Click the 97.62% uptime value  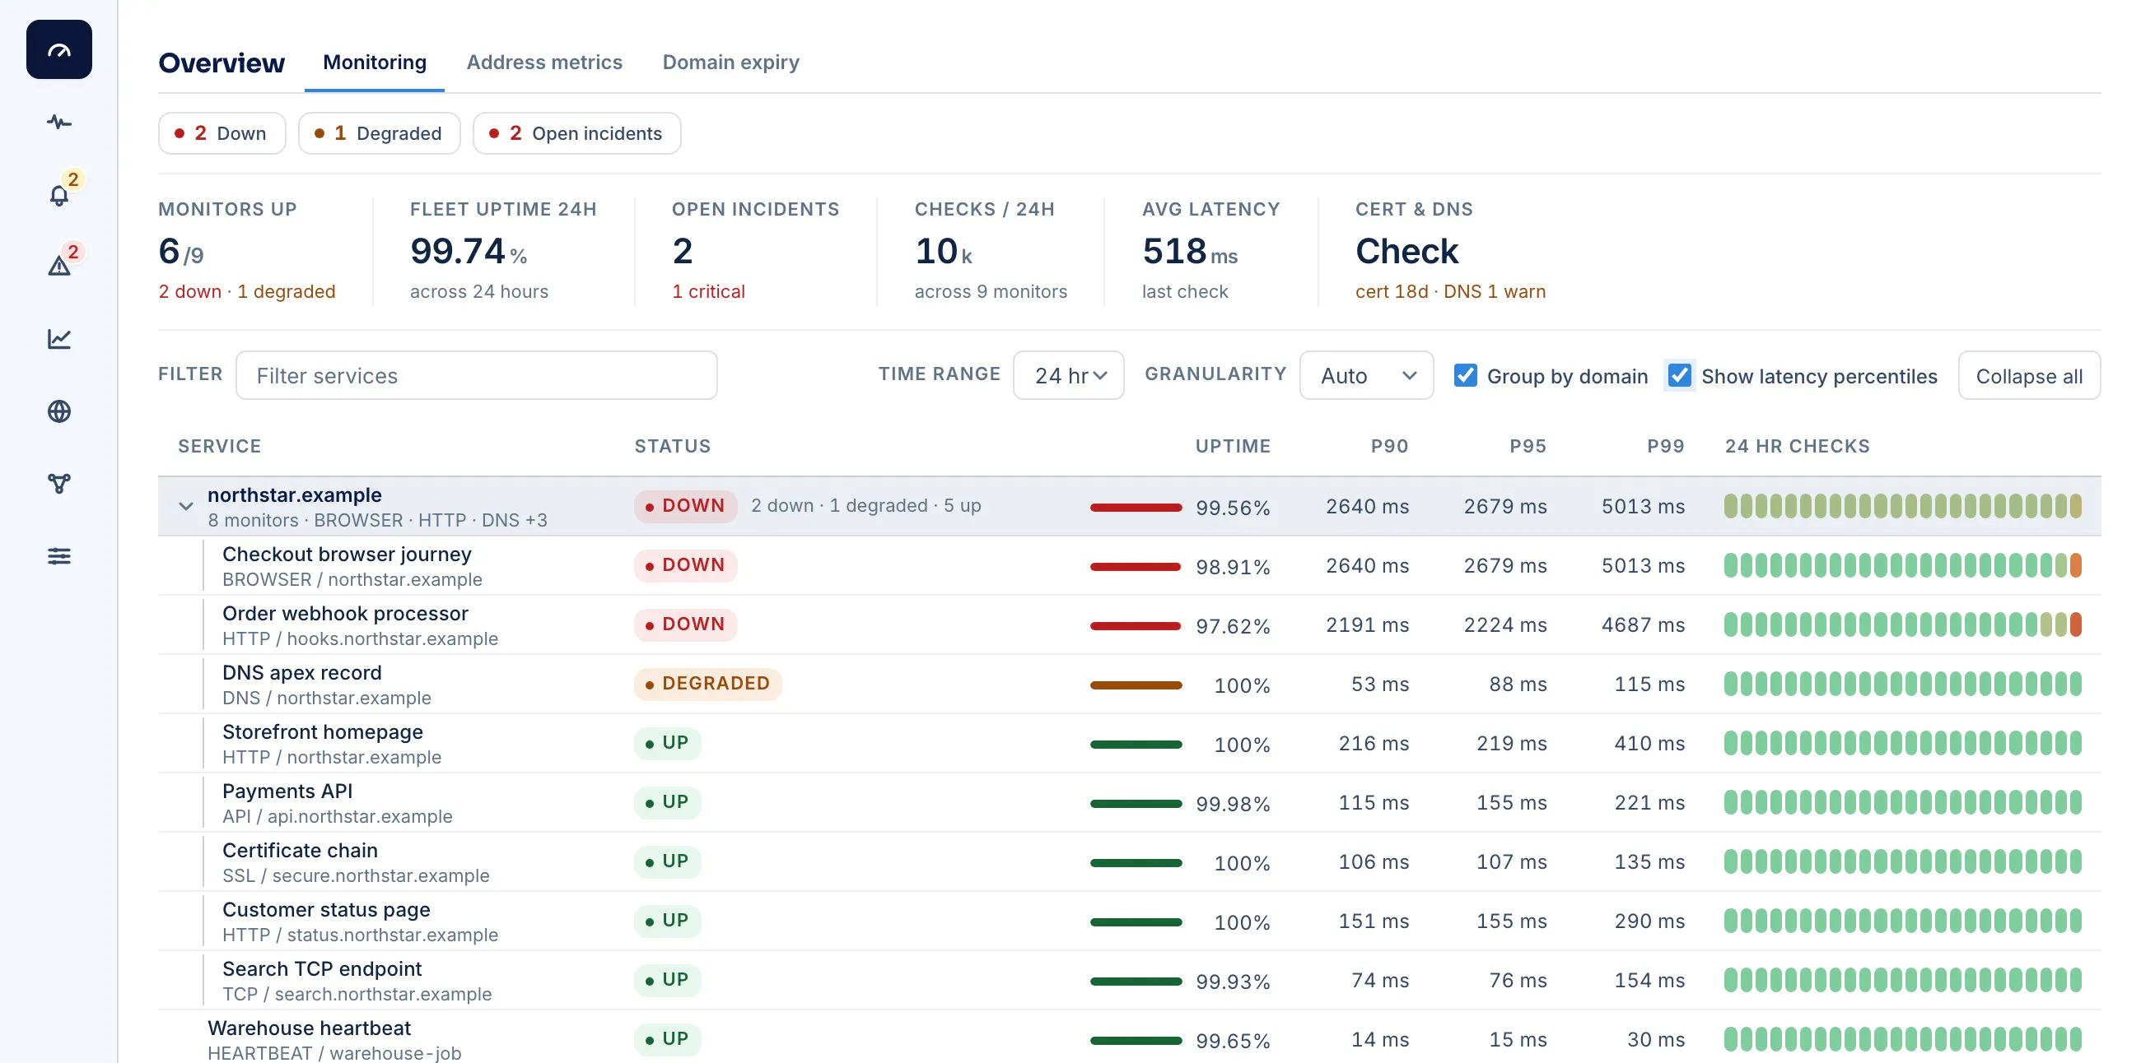tap(1233, 626)
